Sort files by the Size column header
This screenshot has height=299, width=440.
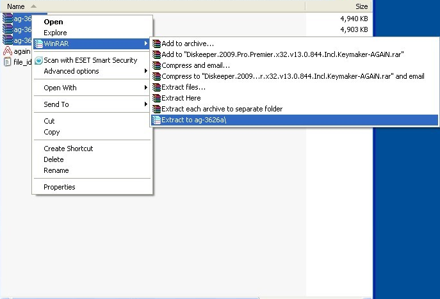point(339,6)
